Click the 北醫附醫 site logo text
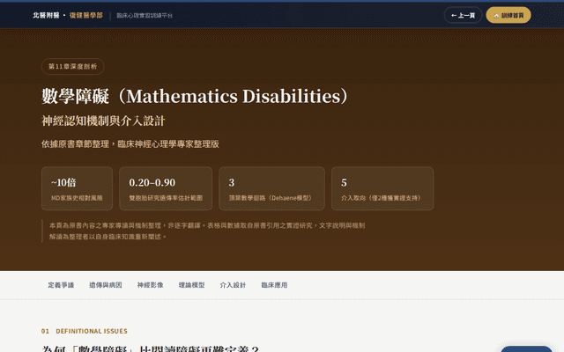 (46, 15)
